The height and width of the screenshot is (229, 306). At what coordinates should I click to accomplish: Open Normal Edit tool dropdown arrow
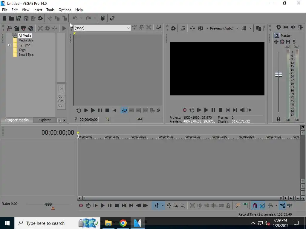[163, 206]
